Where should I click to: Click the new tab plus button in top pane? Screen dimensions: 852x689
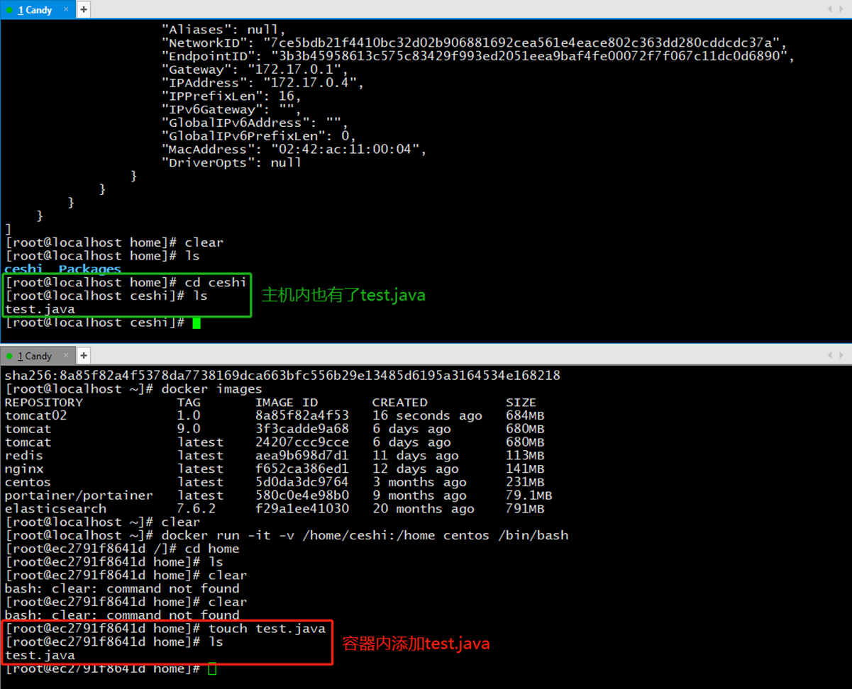(83, 10)
